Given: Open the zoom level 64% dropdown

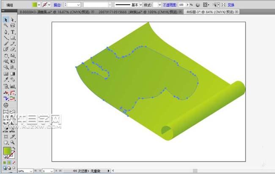Looking at the screenshot, I should tap(31, 171).
